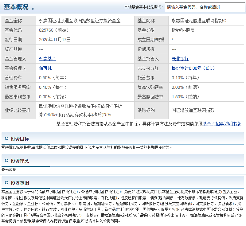Image resolution: width=246 pixels, height=226 pixels.
Task: Select the 基金经理人 row label
Action: [x=15, y=68]
